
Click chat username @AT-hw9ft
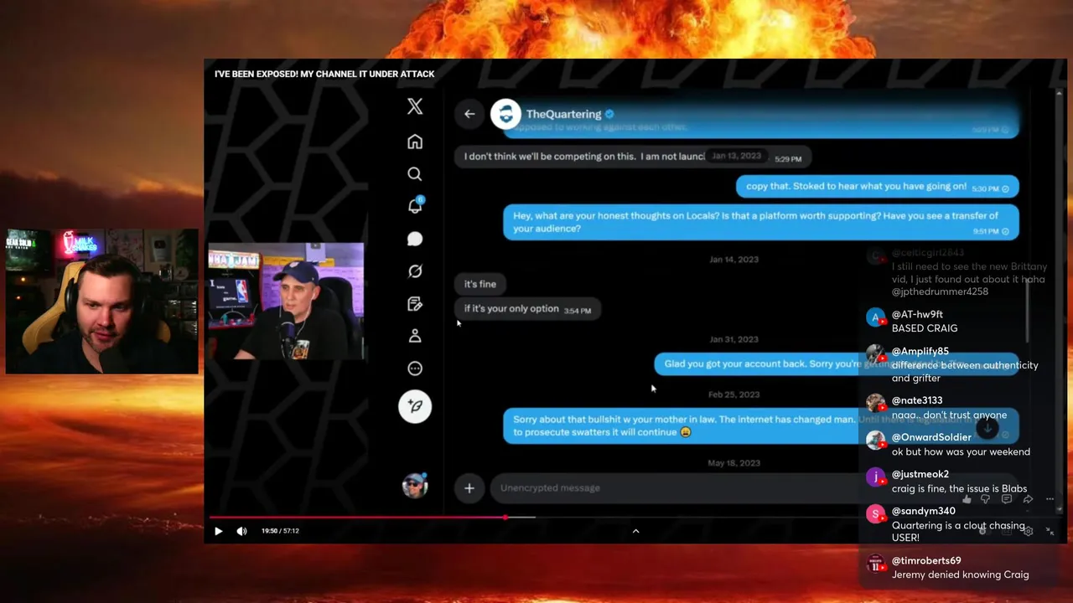(917, 315)
